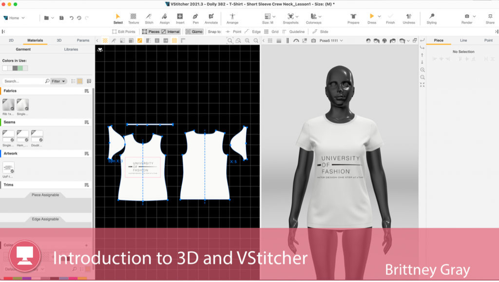Open the Styling tool
The width and height of the screenshot is (499, 282).
431,18
